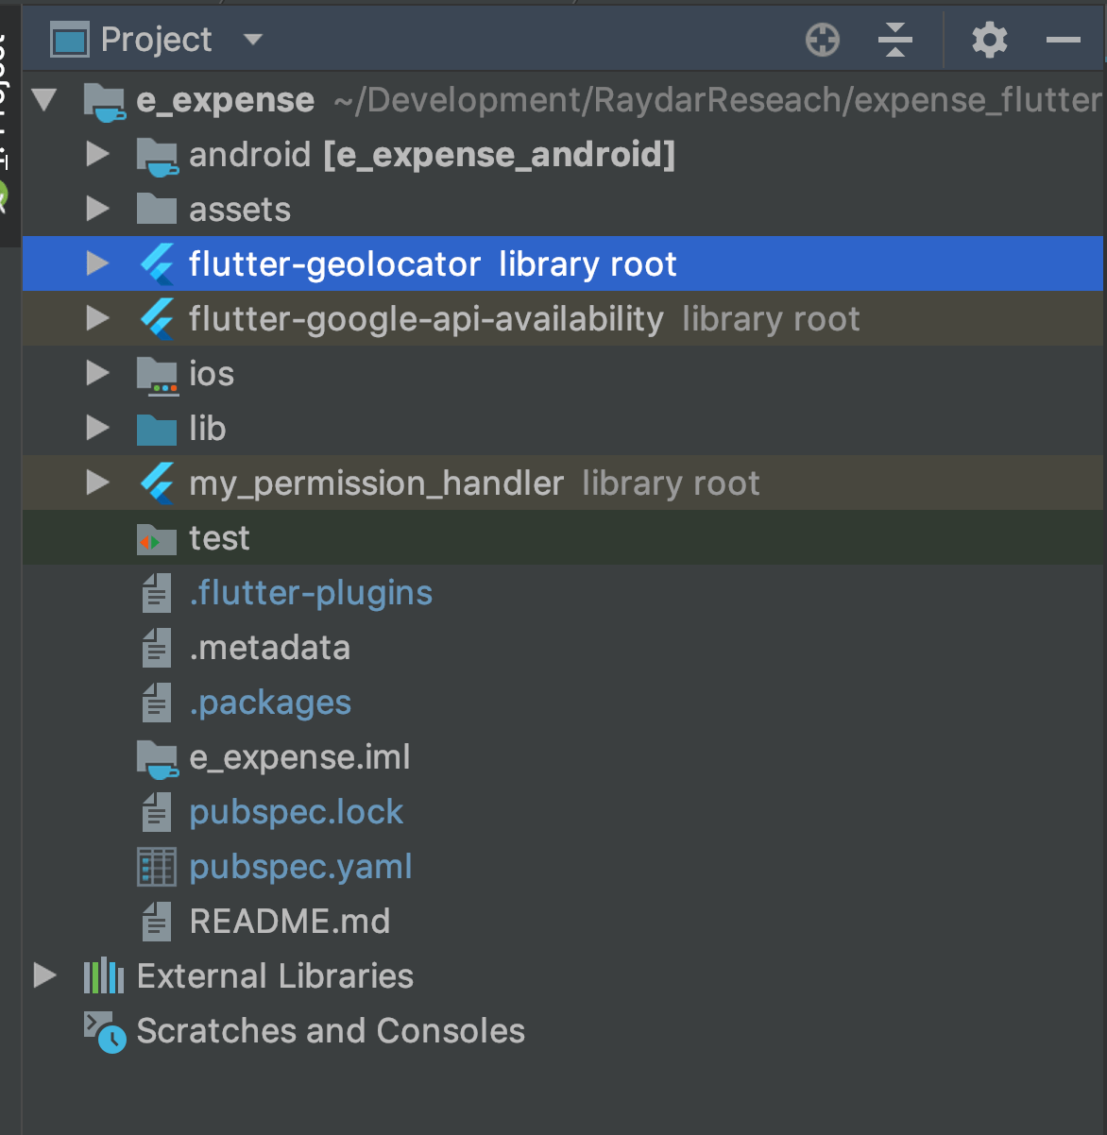The width and height of the screenshot is (1107, 1135).
Task: Select the test folder's run icon
Action: (x=156, y=537)
